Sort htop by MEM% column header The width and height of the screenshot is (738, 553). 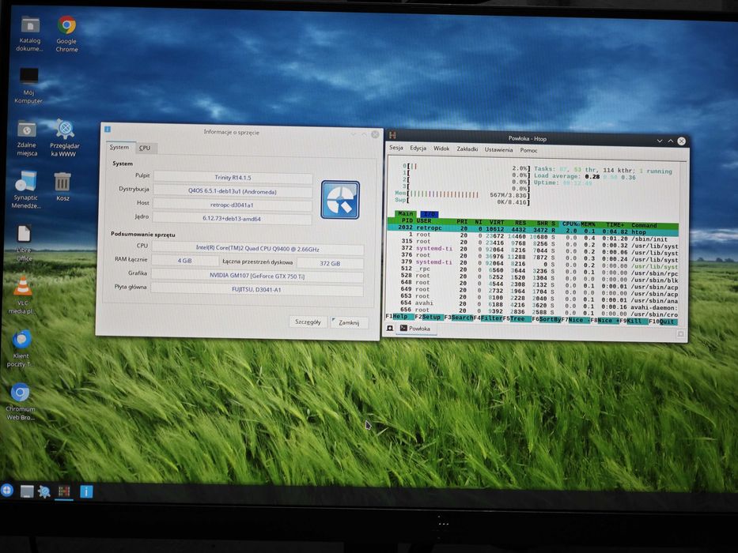pyautogui.click(x=588, y=225)
